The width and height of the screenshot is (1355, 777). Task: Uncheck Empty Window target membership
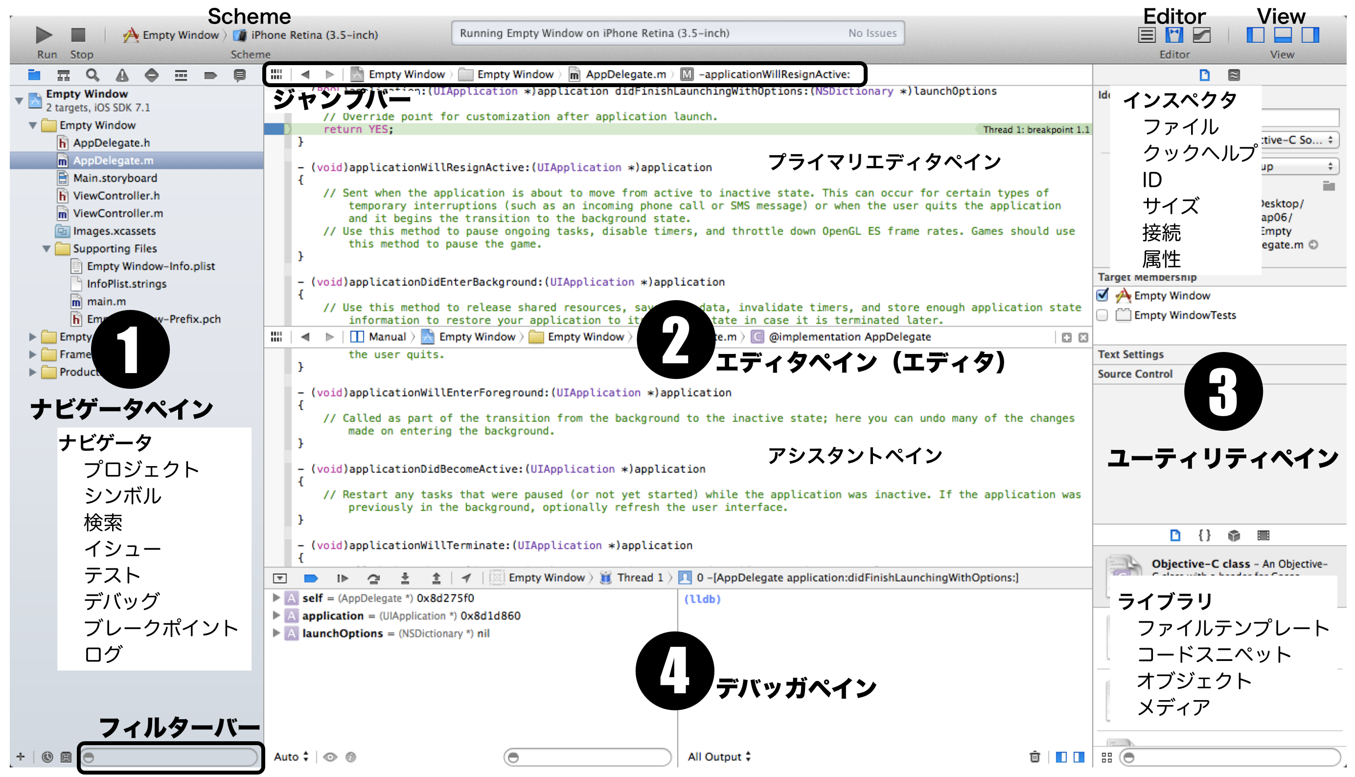click(1103, 295)
